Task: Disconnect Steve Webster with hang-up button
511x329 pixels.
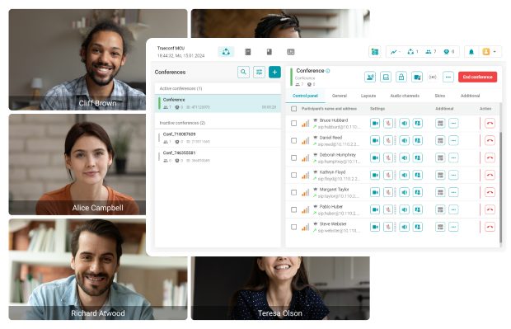Action: [490, 227]
